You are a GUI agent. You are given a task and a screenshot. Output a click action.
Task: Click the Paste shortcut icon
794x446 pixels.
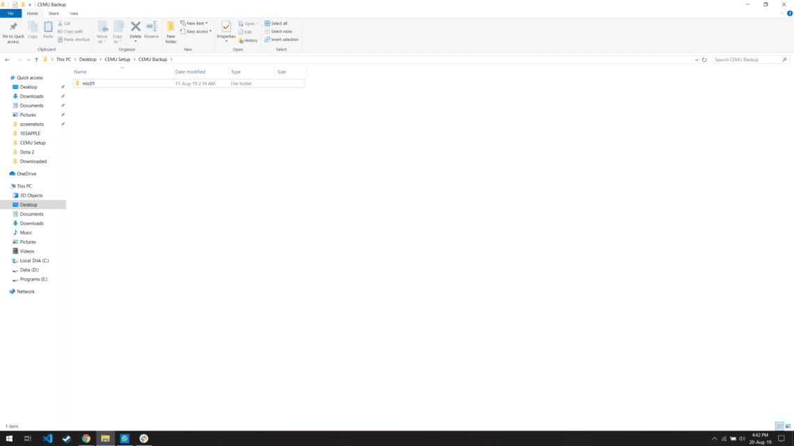click(74, 38)
